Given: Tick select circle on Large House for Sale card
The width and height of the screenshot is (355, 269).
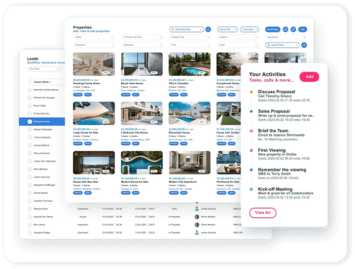Looking at the screenshot, I should coord(76,105).
